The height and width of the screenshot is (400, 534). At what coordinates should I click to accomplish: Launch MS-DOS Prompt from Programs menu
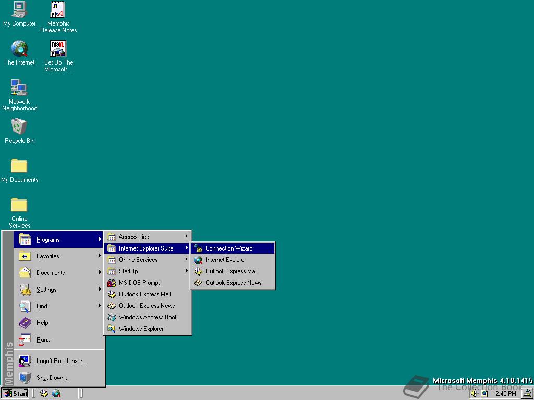148,283
